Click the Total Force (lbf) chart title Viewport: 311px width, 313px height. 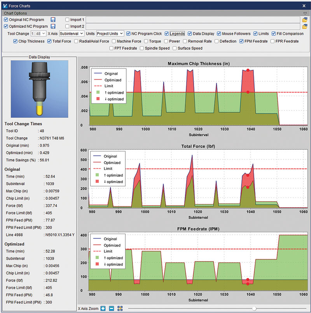tap(198, 146)
